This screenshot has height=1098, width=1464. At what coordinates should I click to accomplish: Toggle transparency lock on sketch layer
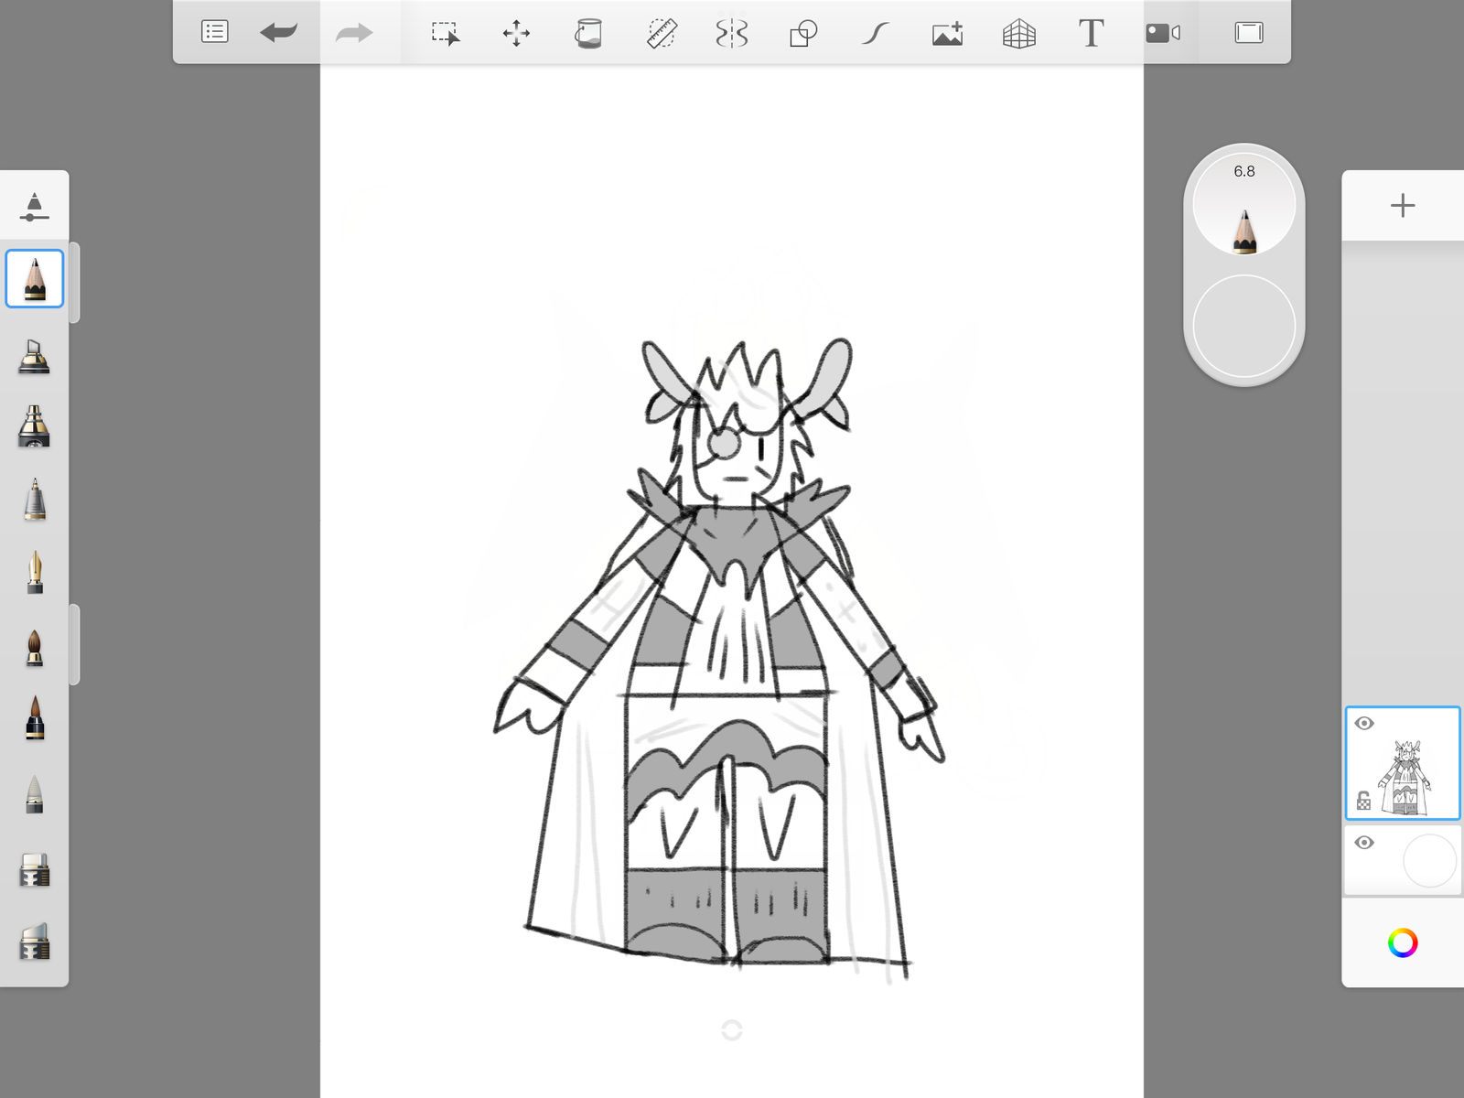tap(1363, 801)
